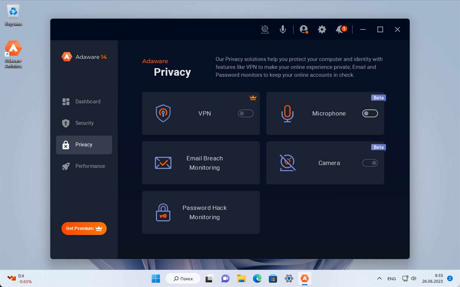Open Windows Start menu

(156, 278)
